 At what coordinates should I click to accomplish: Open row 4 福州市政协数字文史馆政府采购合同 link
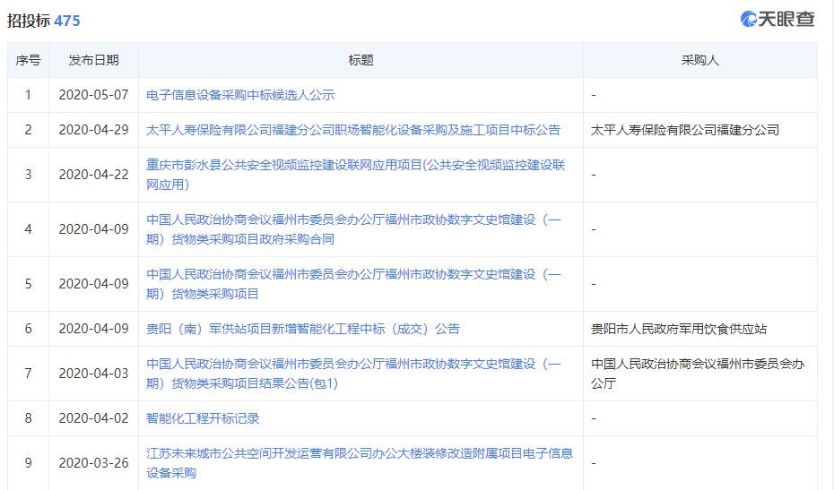click(x=353, y=229)
